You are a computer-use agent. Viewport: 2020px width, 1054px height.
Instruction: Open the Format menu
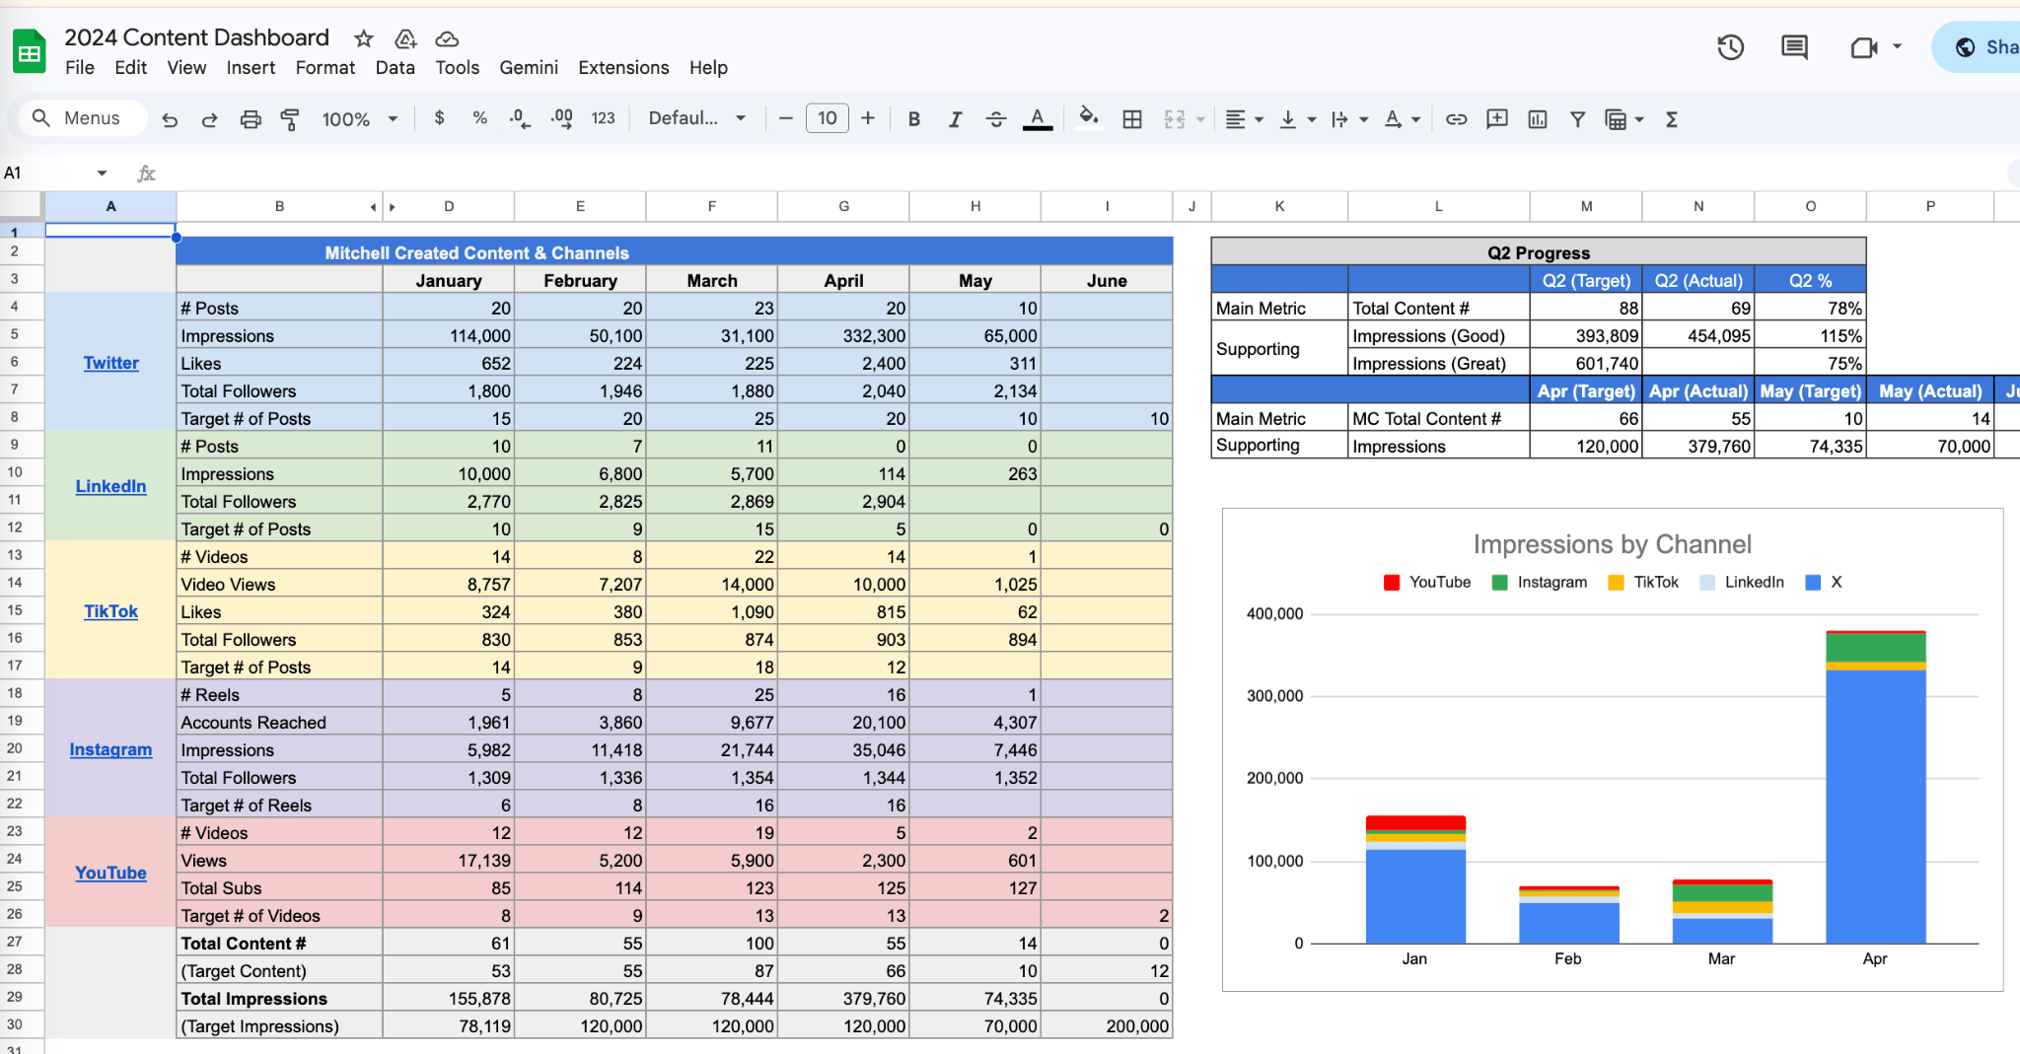point(325,67)
